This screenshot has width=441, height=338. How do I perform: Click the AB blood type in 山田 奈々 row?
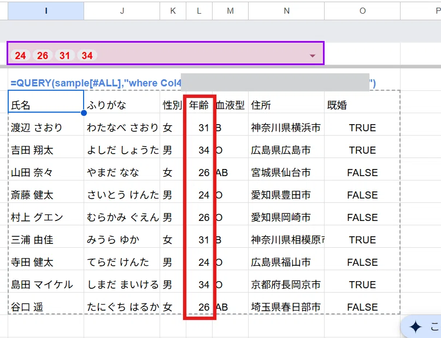coord(231,169)
